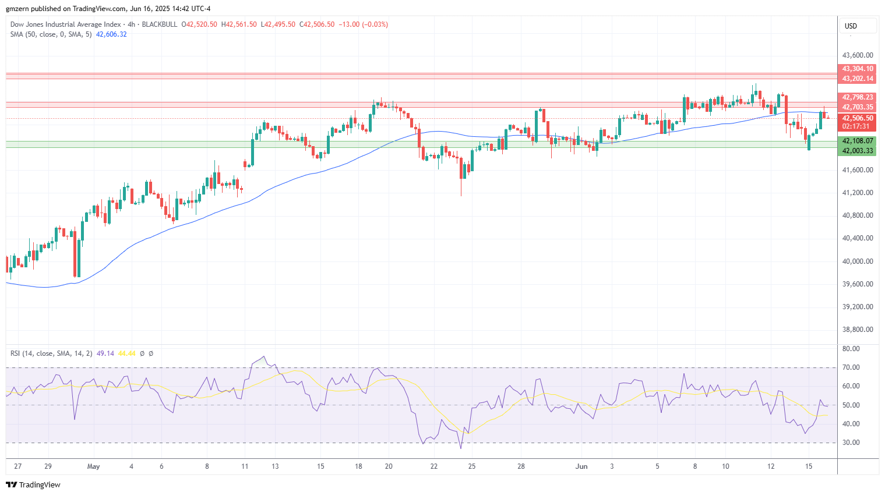Select the SMA (50, close) indicator legend
885x495 pixels.
pyautogui.click(x=51, y=34)
